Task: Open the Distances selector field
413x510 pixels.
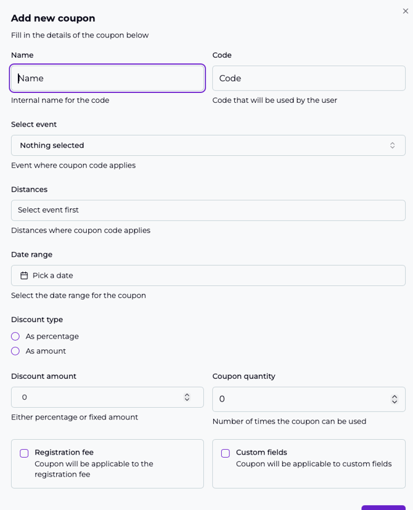Action: [x=208, y=210]
